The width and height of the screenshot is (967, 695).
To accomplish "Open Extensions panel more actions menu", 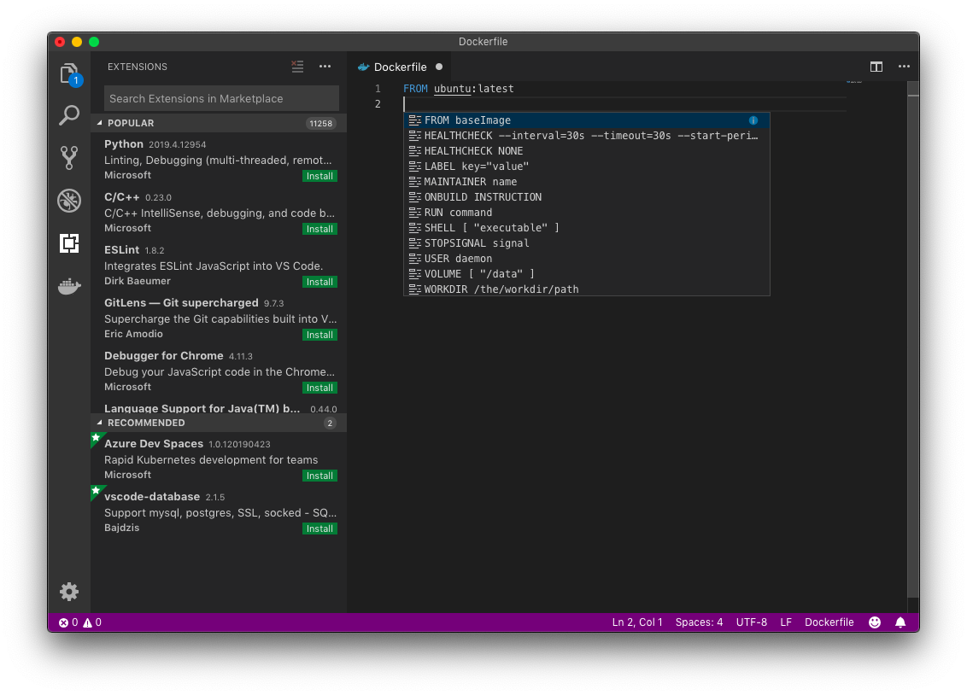I will coord(325,67).
